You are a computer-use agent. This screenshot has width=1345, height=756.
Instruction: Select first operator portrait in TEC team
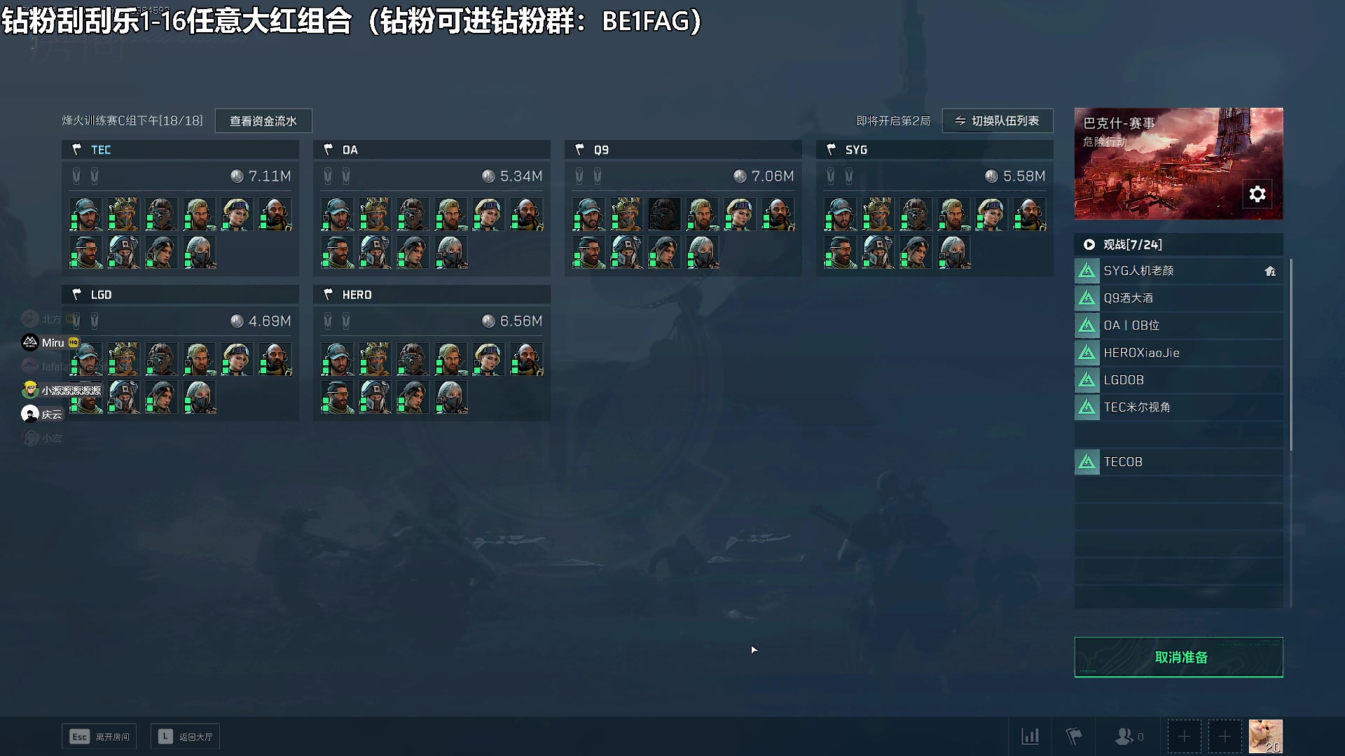pos(86,213)
